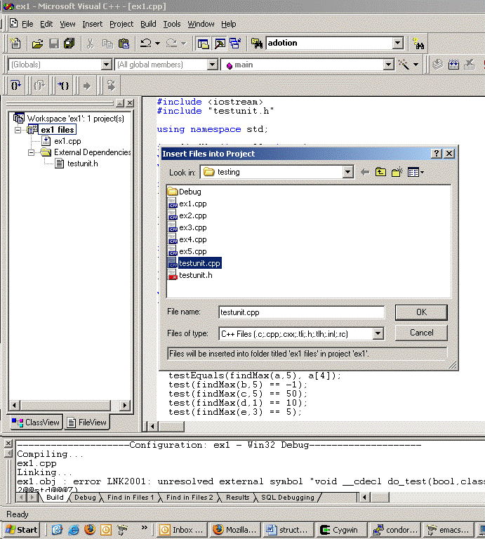
Task: Click the Paste clipboard icon
Action: click(124, 44)
